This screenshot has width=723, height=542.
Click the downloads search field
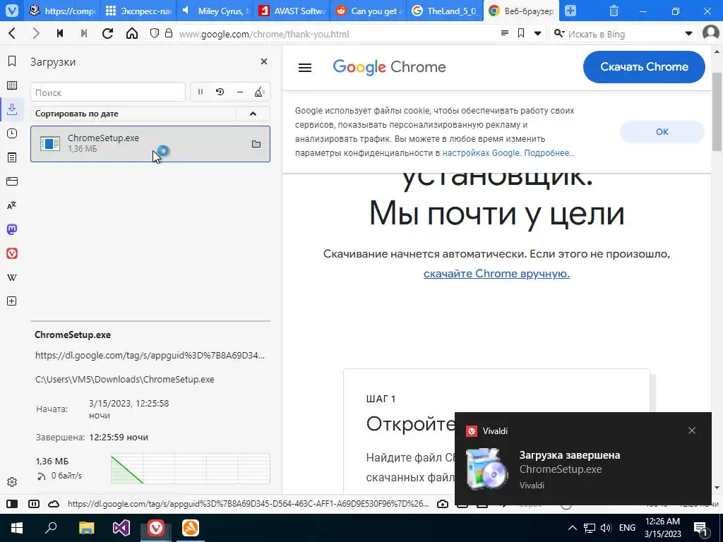click(108, 92)
